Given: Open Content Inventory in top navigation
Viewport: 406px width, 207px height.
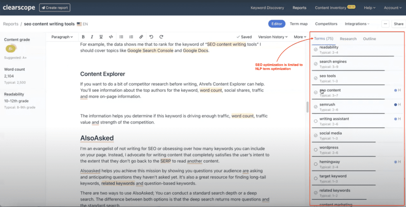Looking at the screenshot, I should [331, 8].
